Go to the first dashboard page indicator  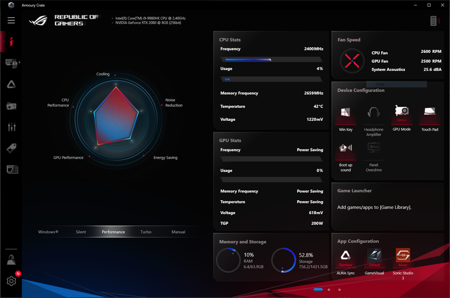coord(318,290)
